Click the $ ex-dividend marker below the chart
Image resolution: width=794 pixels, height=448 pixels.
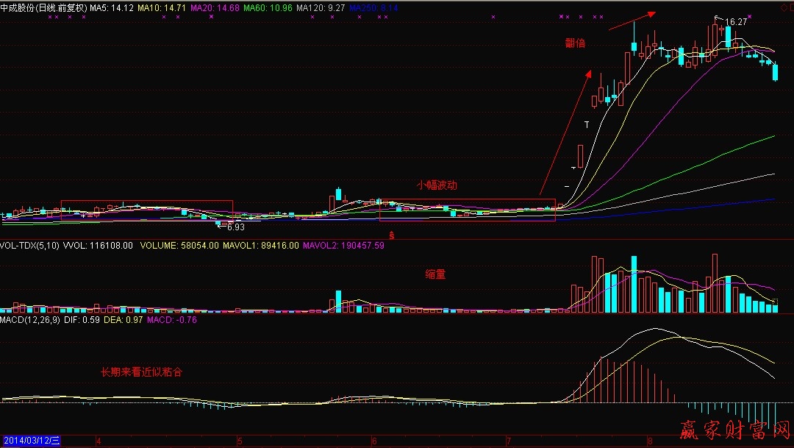(x=390, y=235)
